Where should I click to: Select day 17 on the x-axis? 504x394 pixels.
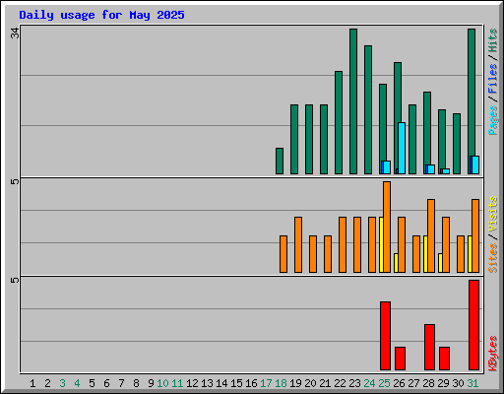pyautogui.click(x=266, y=383)
